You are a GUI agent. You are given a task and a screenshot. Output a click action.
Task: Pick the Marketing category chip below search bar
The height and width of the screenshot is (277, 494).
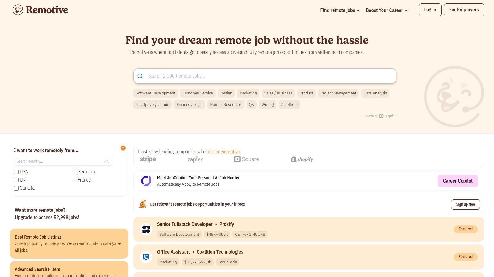(248, 93)
